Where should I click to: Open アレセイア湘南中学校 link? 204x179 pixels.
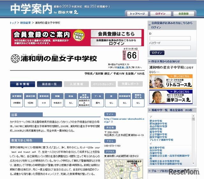(161, 140)
